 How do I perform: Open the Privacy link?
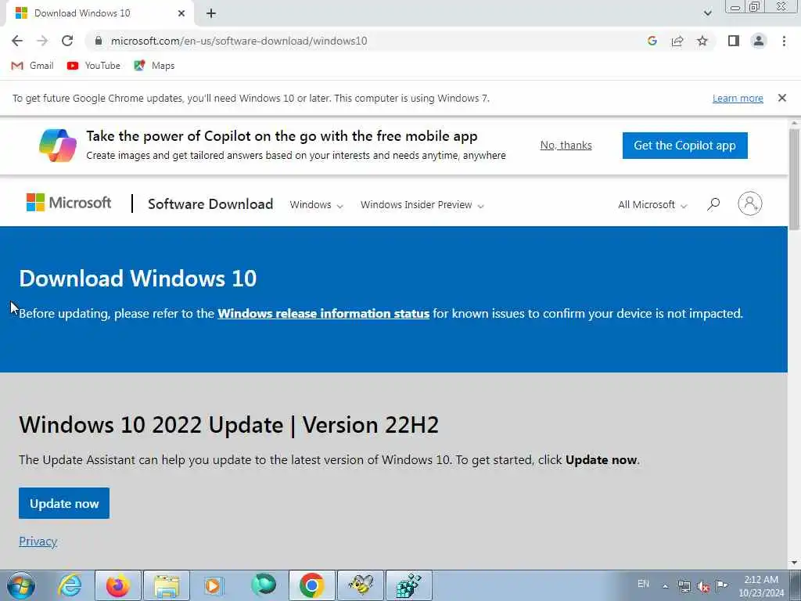coord(38,542)
